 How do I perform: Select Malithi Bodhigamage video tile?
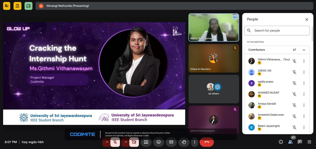tap(214, 28)
